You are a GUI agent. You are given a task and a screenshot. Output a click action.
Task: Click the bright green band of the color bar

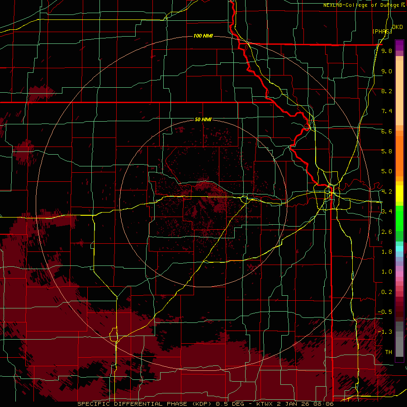pos(399,218)
